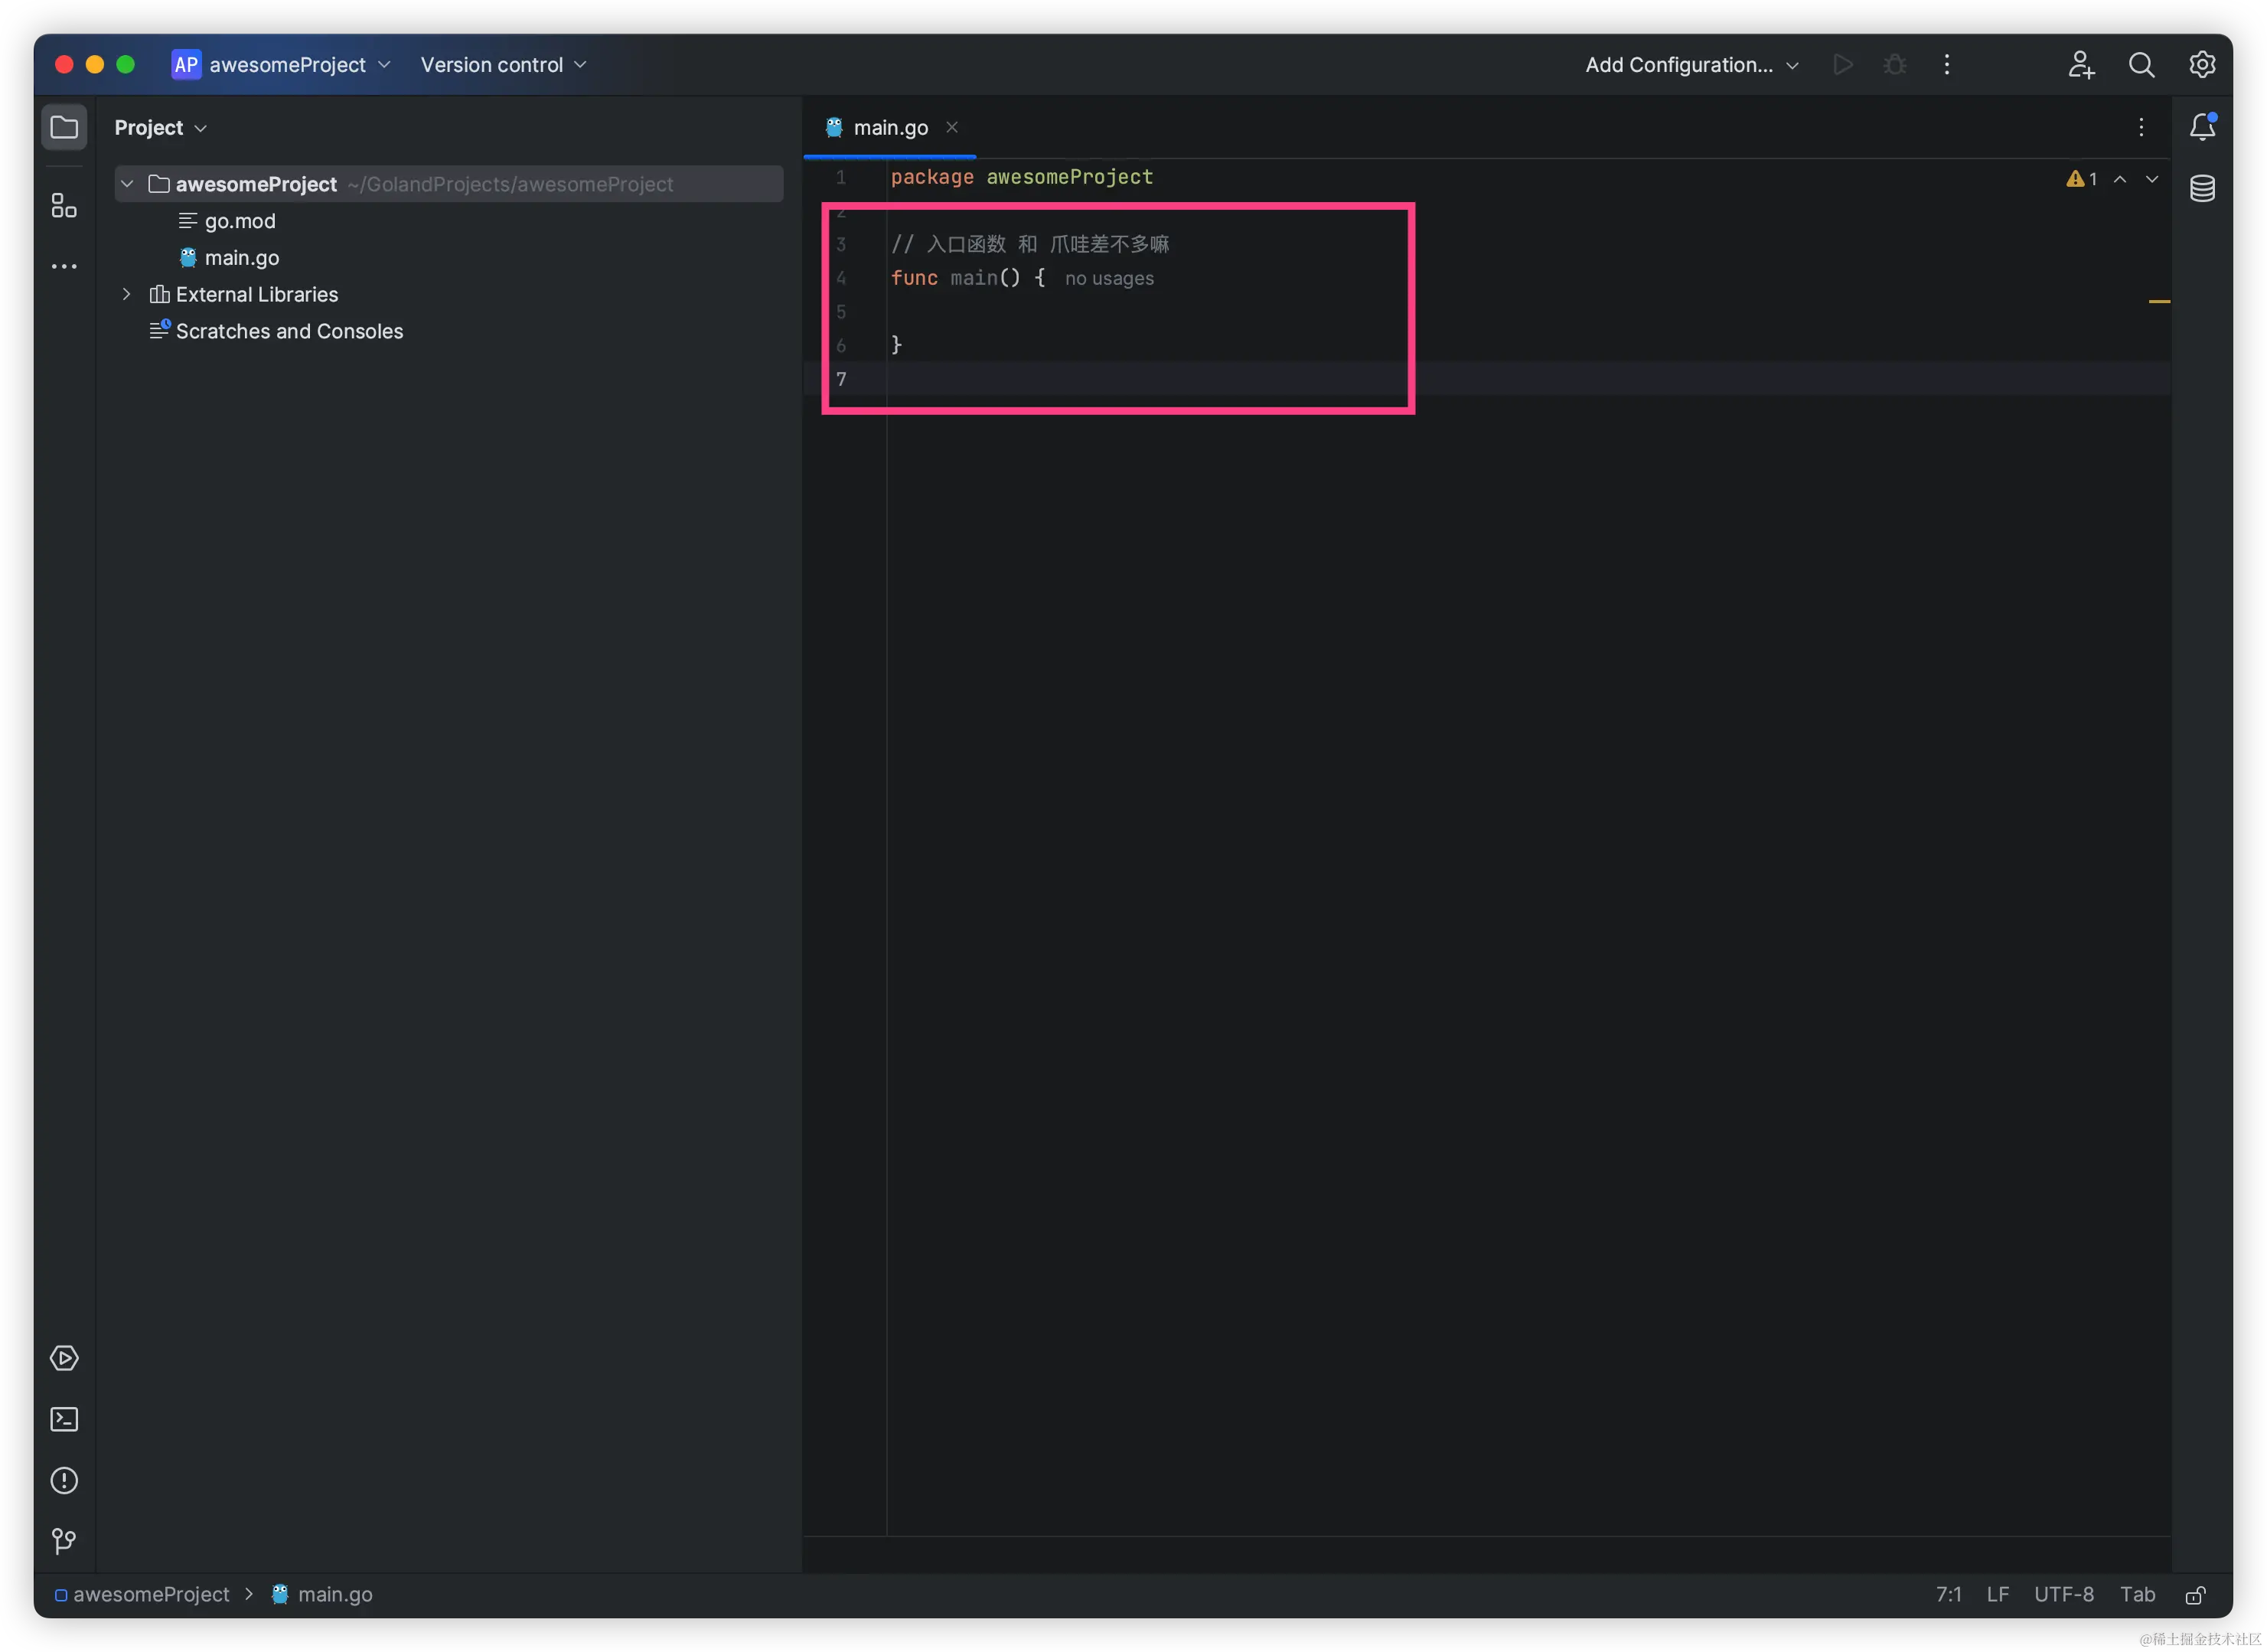Toggle the Tab indent setting in status bar

[2137, 1594]
